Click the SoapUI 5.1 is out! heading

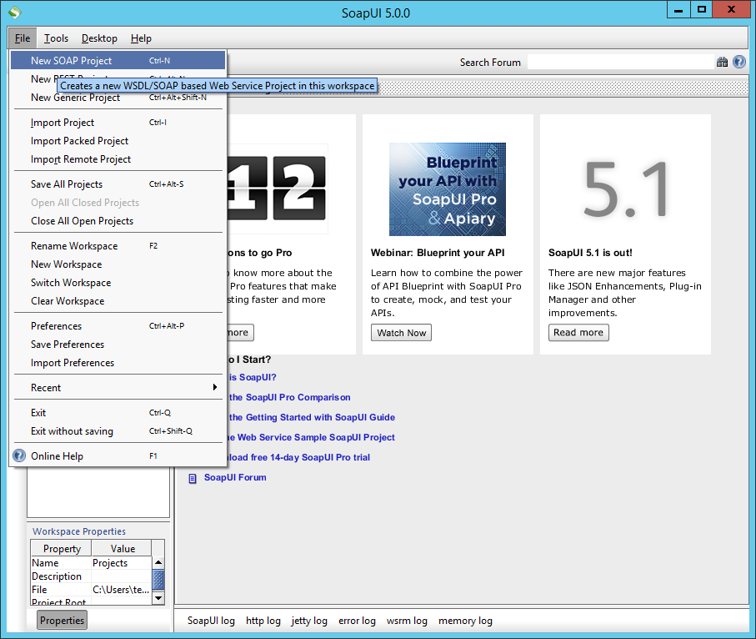pos(590,253)
